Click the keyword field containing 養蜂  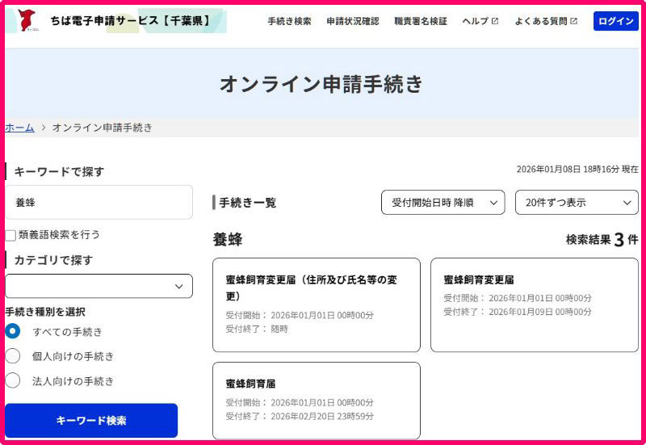tap(99, 203)
